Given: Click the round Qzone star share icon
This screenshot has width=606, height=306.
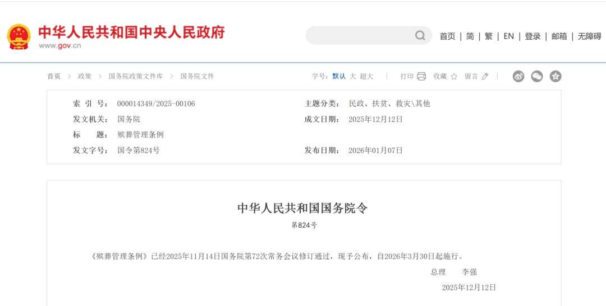Looking at the screenshot, I should (x=555, y=77).
